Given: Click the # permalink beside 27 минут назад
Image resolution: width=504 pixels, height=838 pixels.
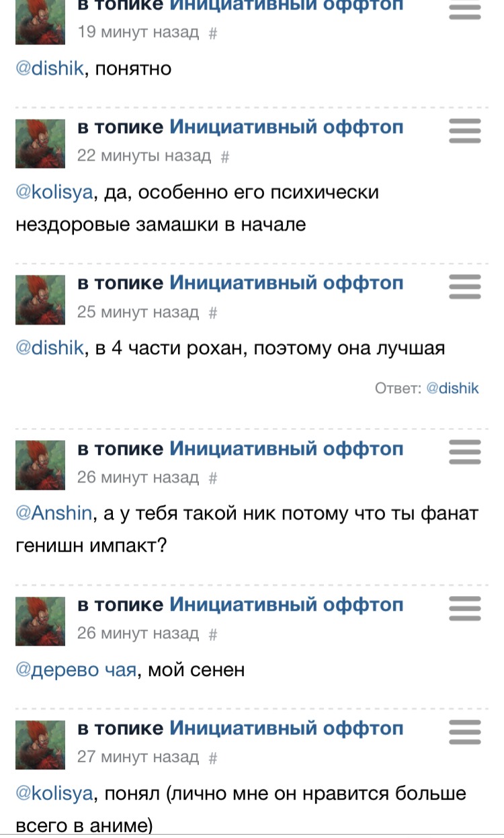Looking at the screenshot, I should click(213, 757).
